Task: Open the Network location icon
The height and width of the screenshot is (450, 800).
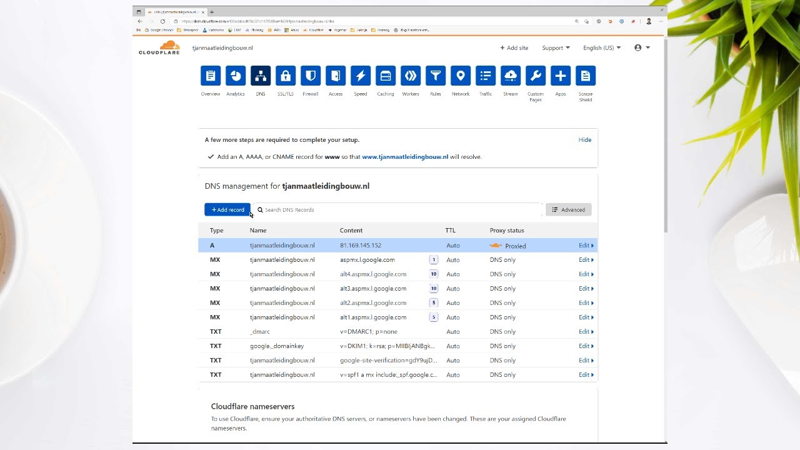Action: tap(461, 76)
